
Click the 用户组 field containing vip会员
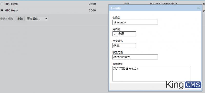(124, 34)
